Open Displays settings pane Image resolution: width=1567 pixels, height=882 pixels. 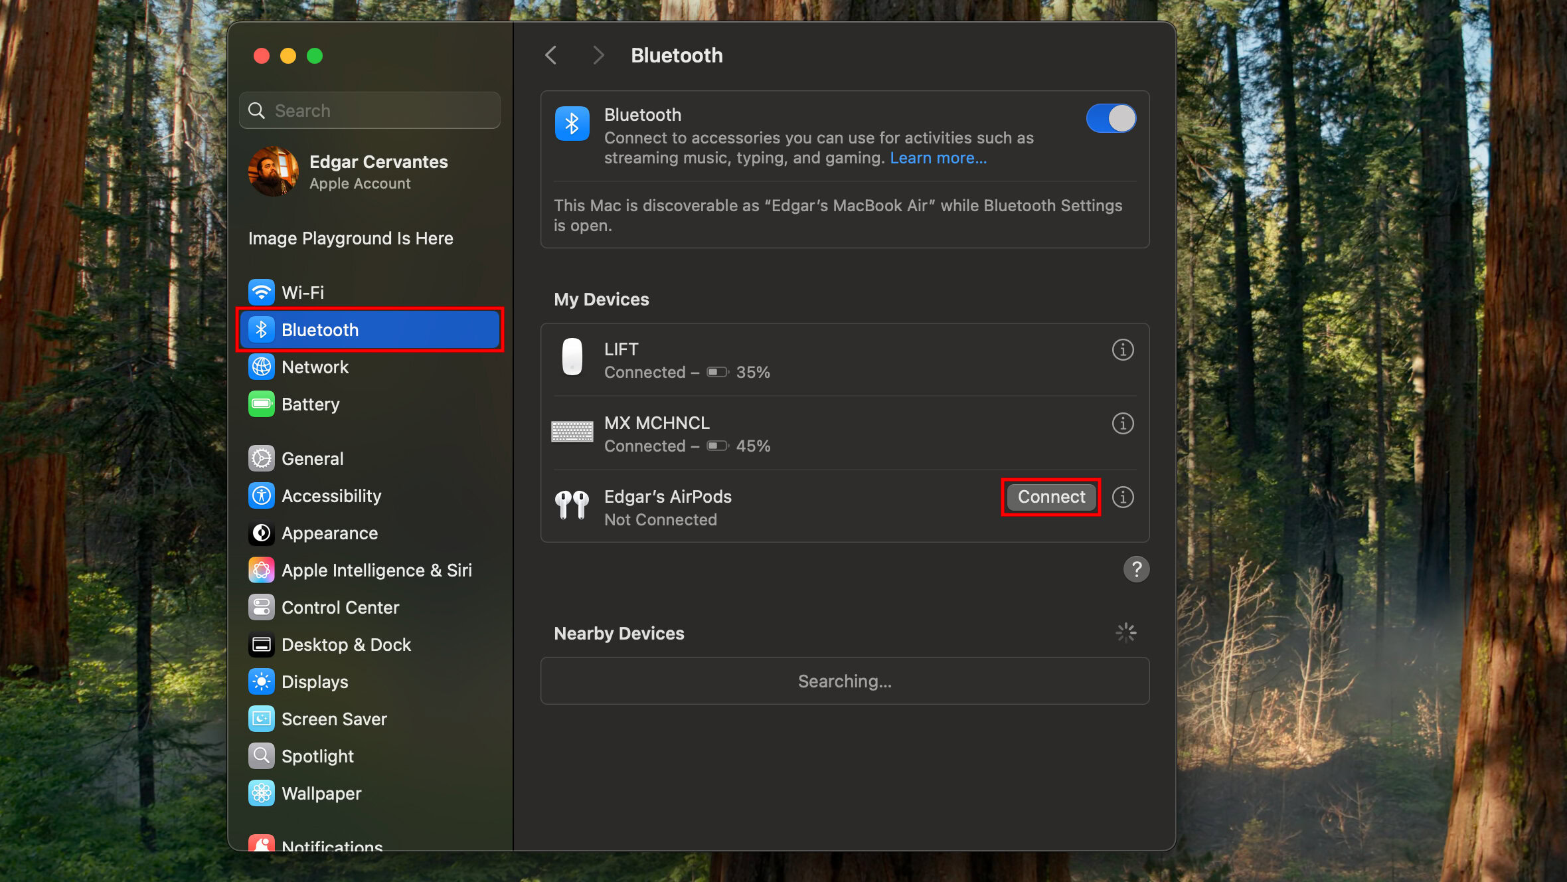(314, 682)
